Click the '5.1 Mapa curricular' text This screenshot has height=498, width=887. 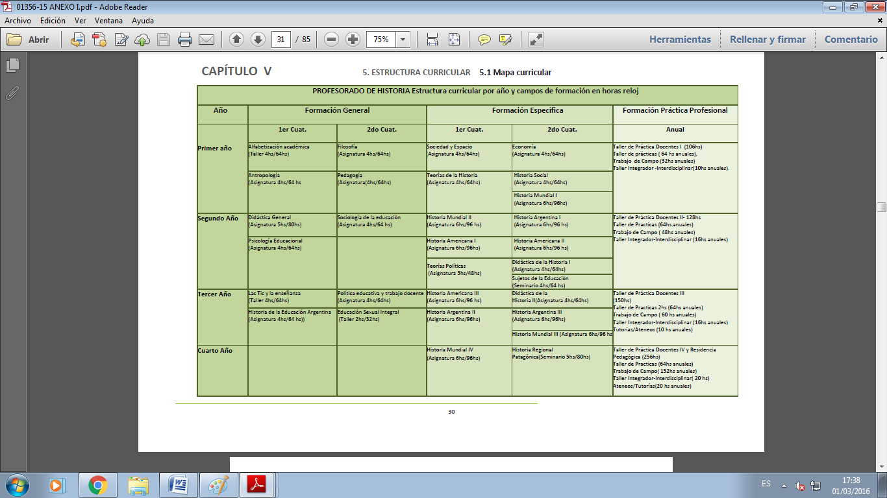516,73
